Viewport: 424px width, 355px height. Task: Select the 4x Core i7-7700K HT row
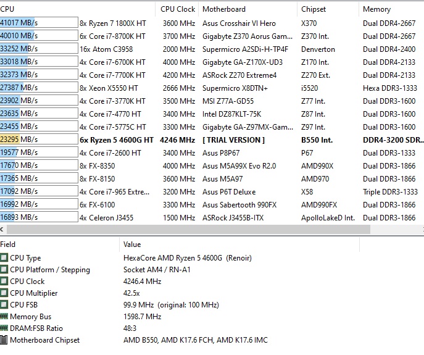(x=212, y=75)
